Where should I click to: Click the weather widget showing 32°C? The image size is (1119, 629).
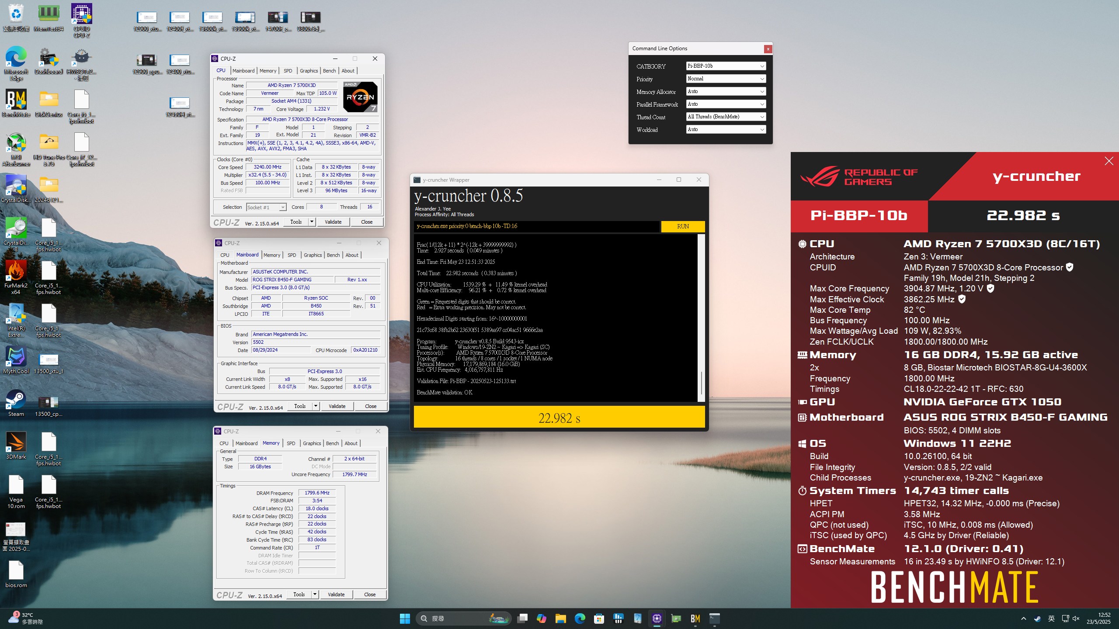[26, 619]
